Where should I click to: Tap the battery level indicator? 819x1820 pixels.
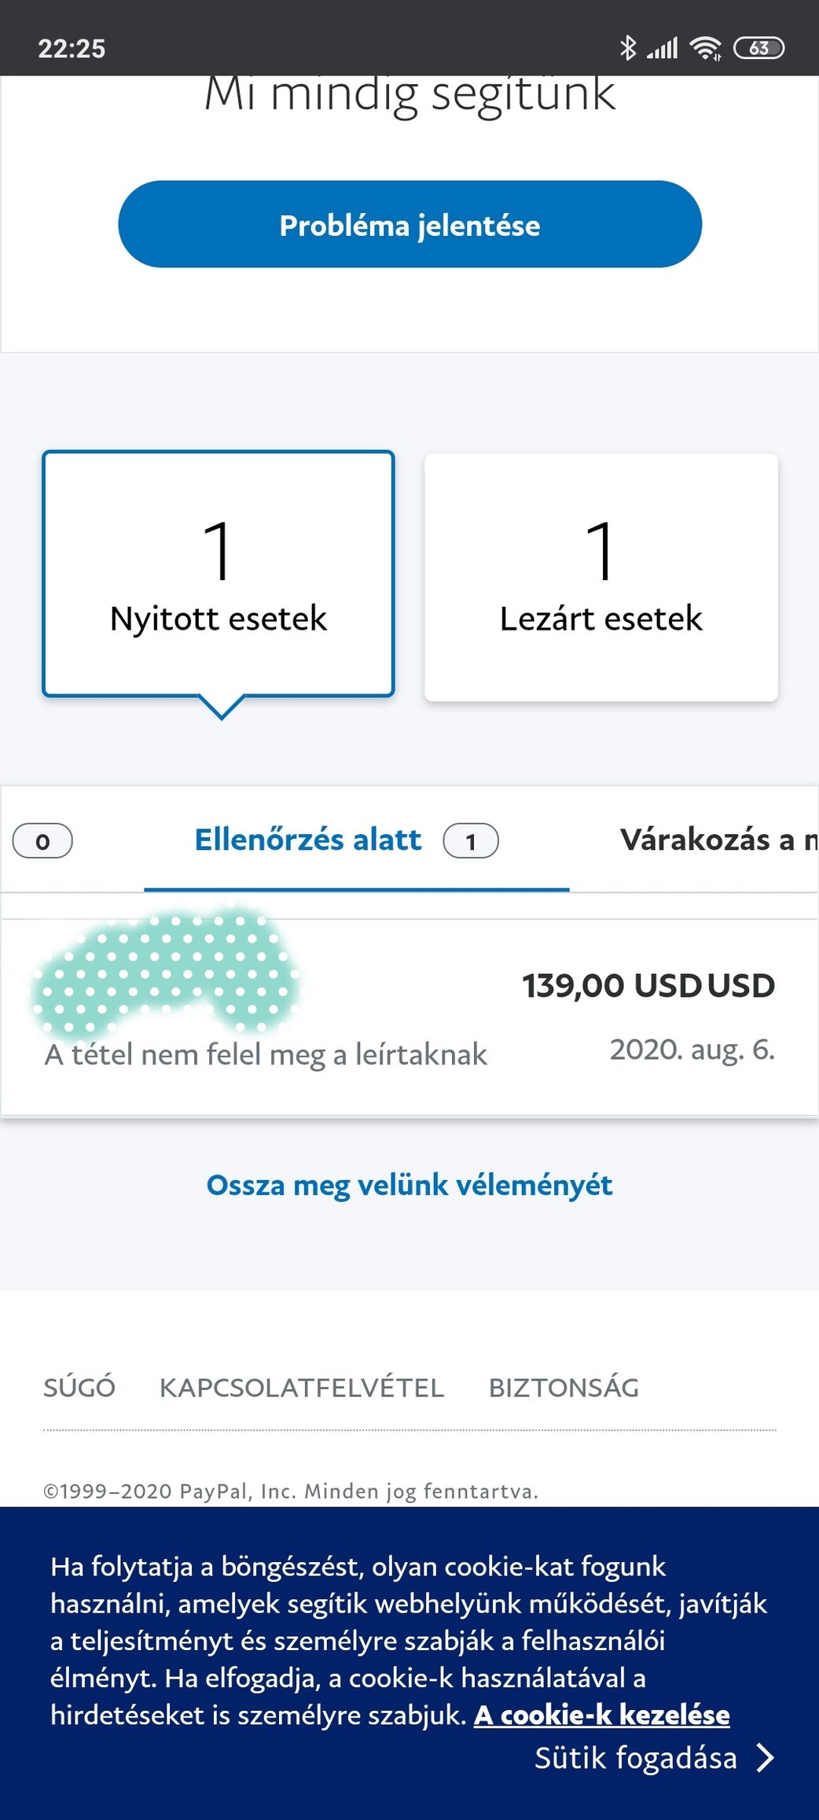(x=758, y=48)
